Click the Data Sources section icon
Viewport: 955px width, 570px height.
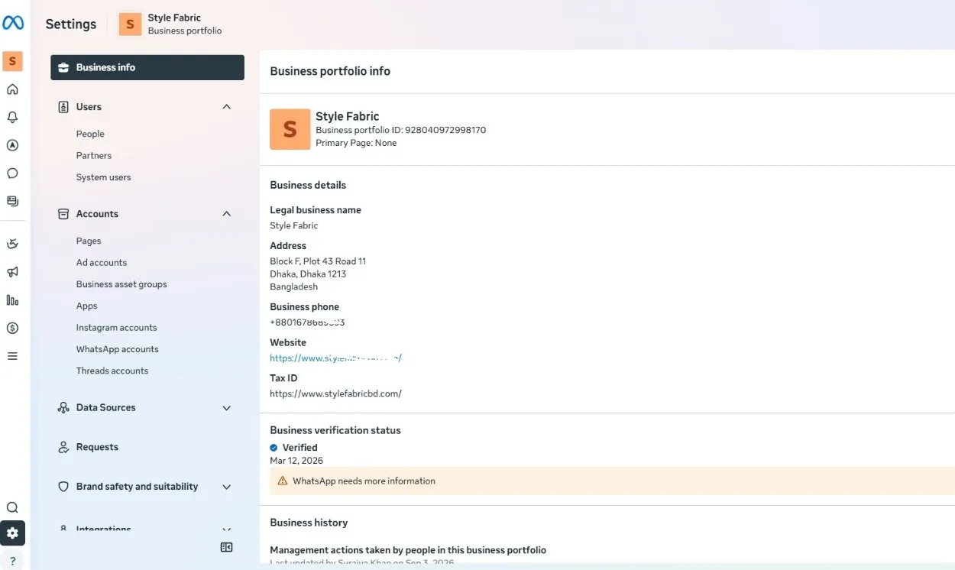tap(63, 408)
